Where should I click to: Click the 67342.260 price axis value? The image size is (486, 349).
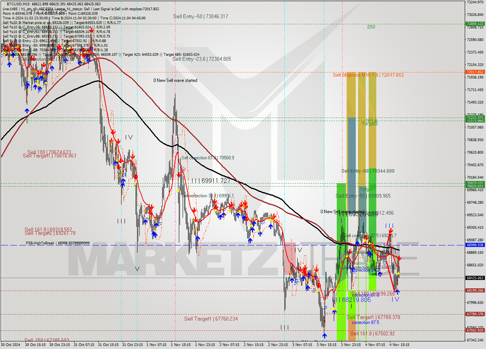pyautogui.click(x=475, y=340)
